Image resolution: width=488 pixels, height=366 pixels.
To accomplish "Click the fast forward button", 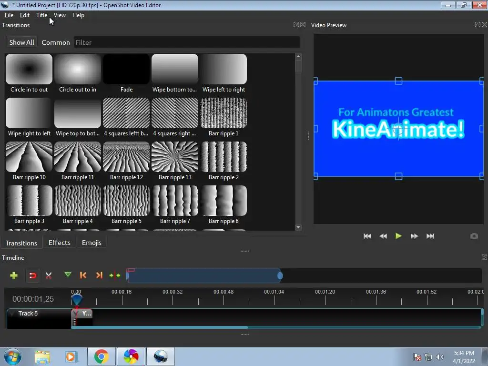I will tap(414, 236).
